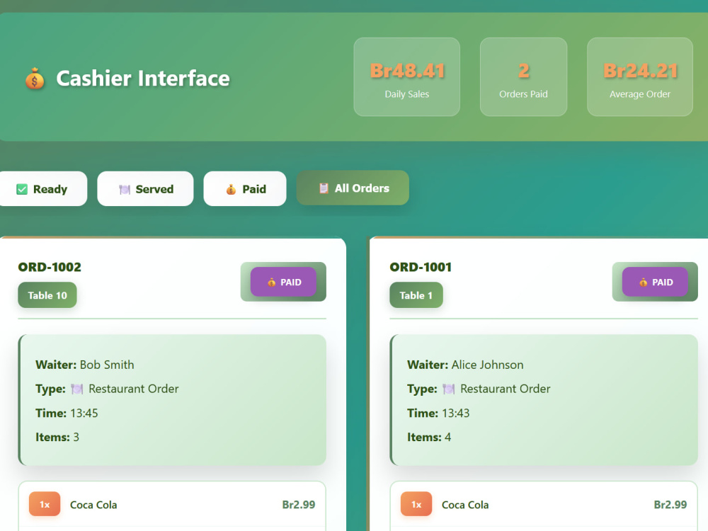Click Br2.99 price in ORD-1002

[299, 504]
